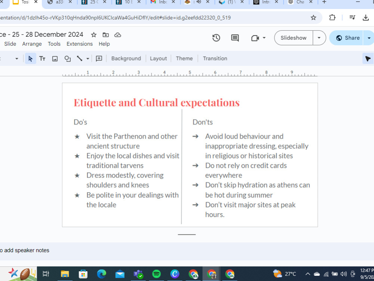Click the speaker notes field
This screenshot has width=374, height=281.
[x=187, y=250]
